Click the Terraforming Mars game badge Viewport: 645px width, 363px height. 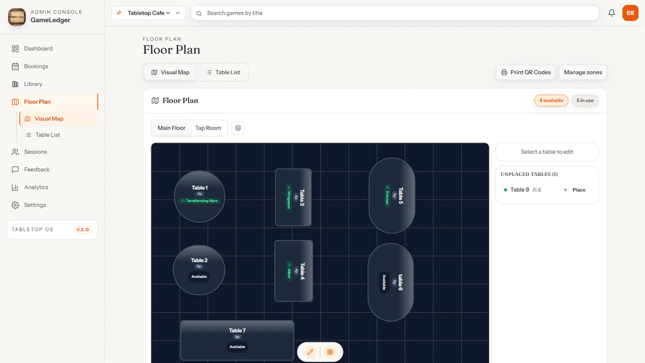click(x=199, y=201)
